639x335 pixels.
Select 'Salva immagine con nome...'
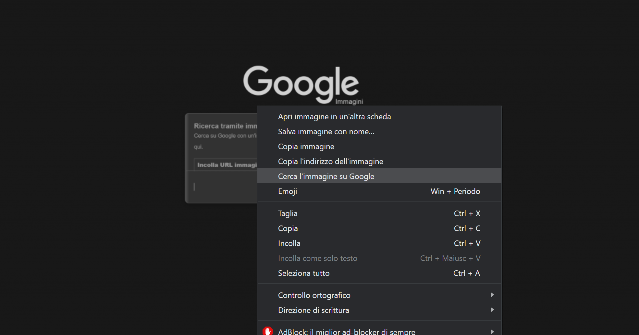[326, 132]
